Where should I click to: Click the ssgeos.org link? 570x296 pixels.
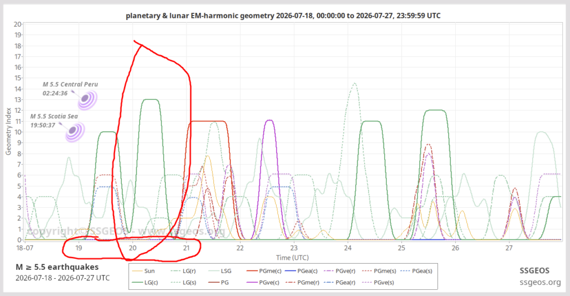pos(540,282)
